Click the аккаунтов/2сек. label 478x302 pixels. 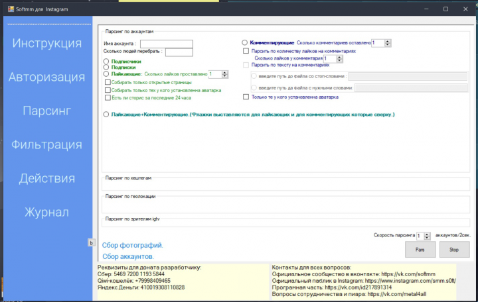453,235
